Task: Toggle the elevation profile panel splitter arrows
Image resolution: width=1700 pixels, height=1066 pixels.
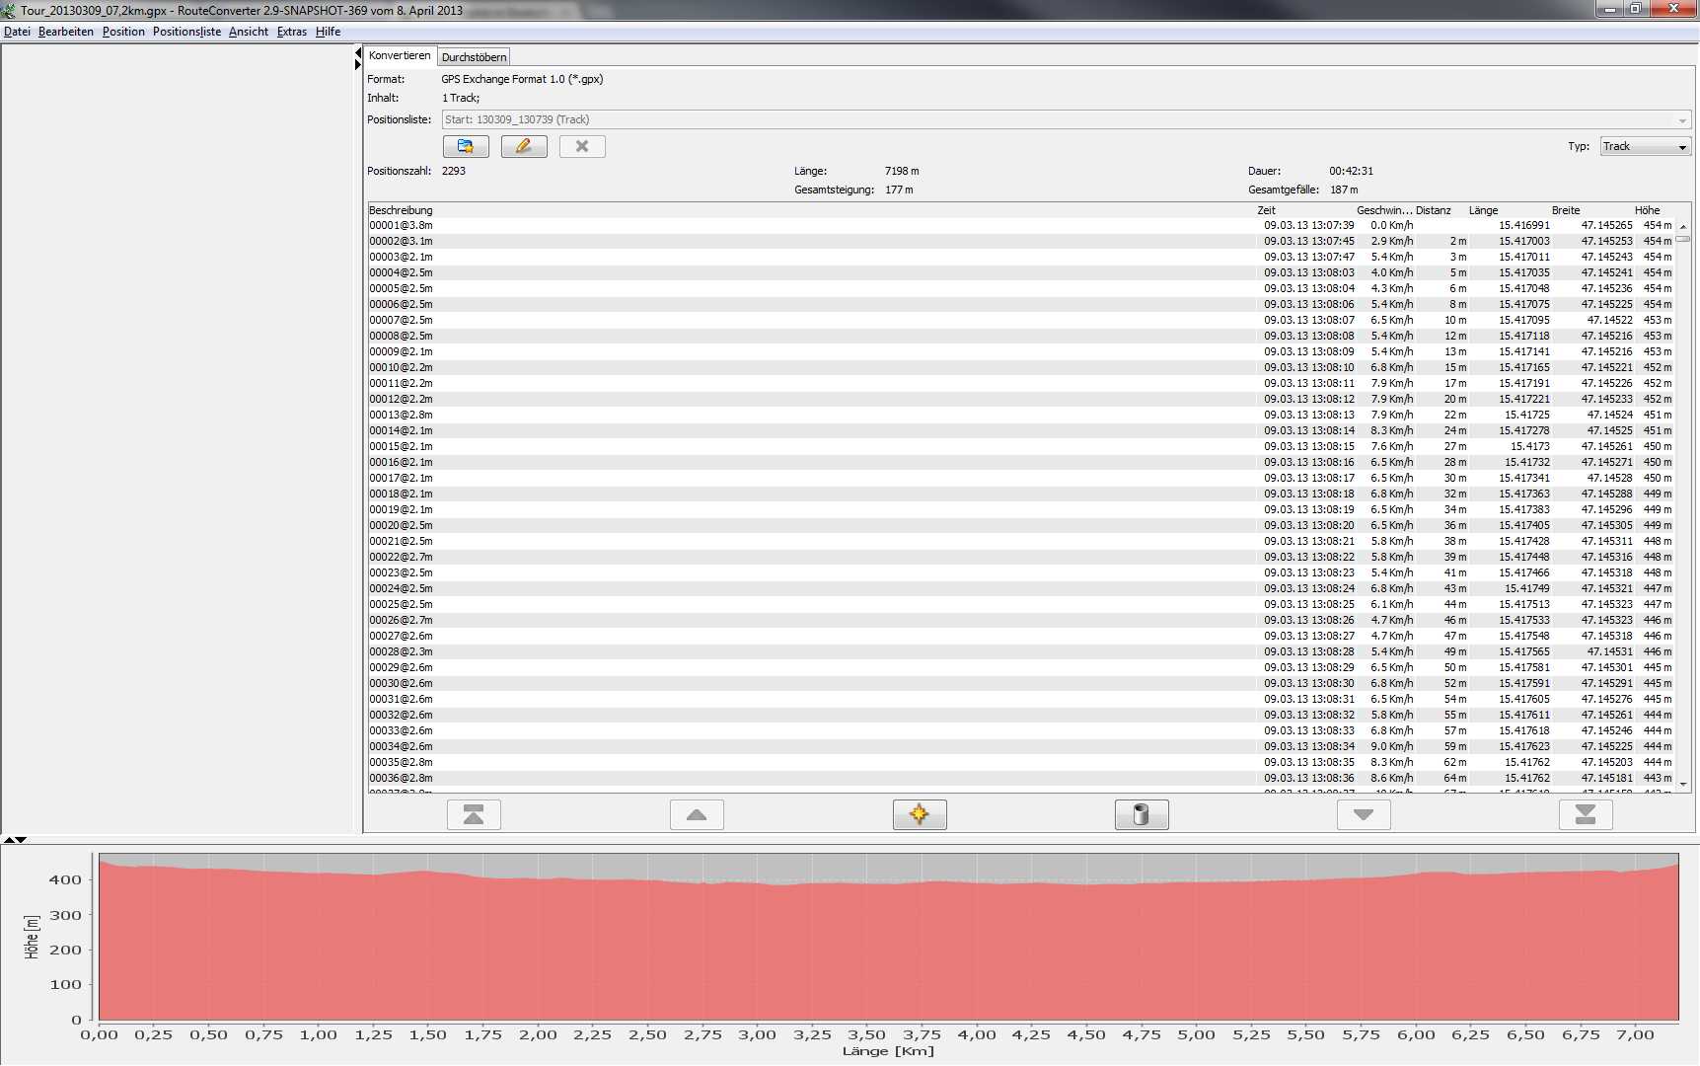Action: [15, 840]
